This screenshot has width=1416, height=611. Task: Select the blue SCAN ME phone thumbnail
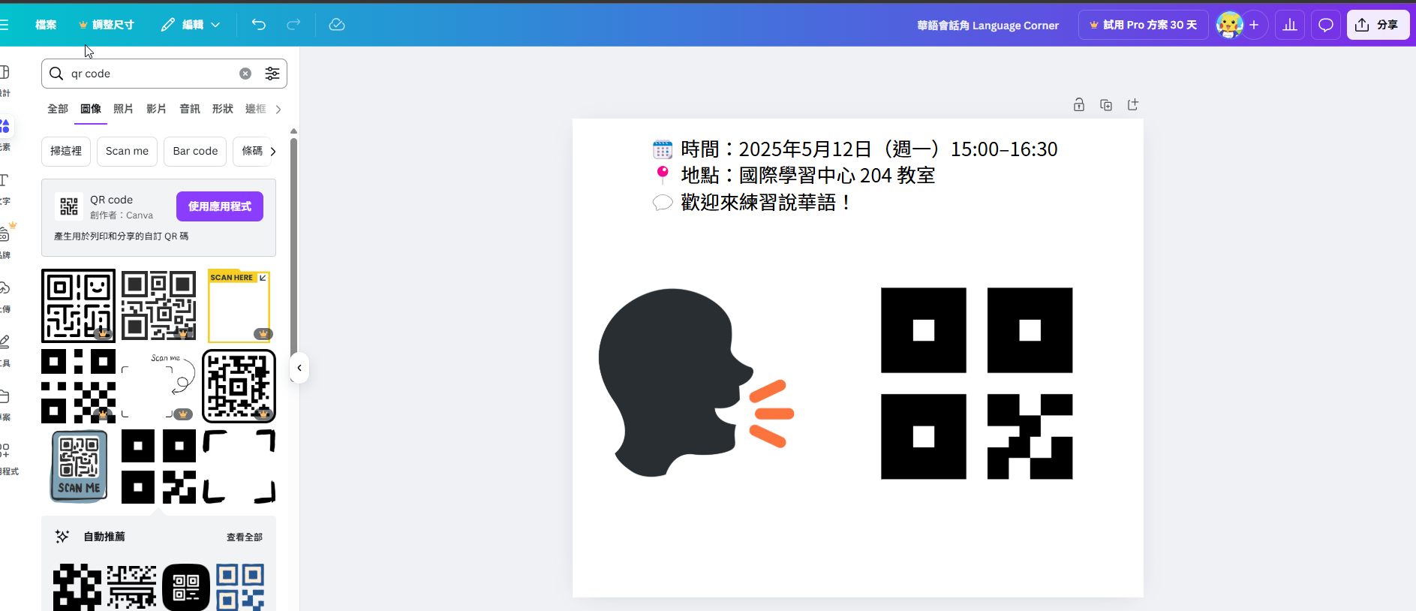(x=79, y=466)
